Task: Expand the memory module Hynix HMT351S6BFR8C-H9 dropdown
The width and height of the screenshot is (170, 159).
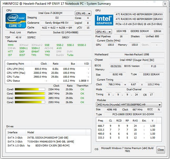Action: pos(129,105)
